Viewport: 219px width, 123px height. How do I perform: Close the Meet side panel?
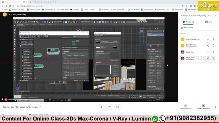tap(216, 15)
